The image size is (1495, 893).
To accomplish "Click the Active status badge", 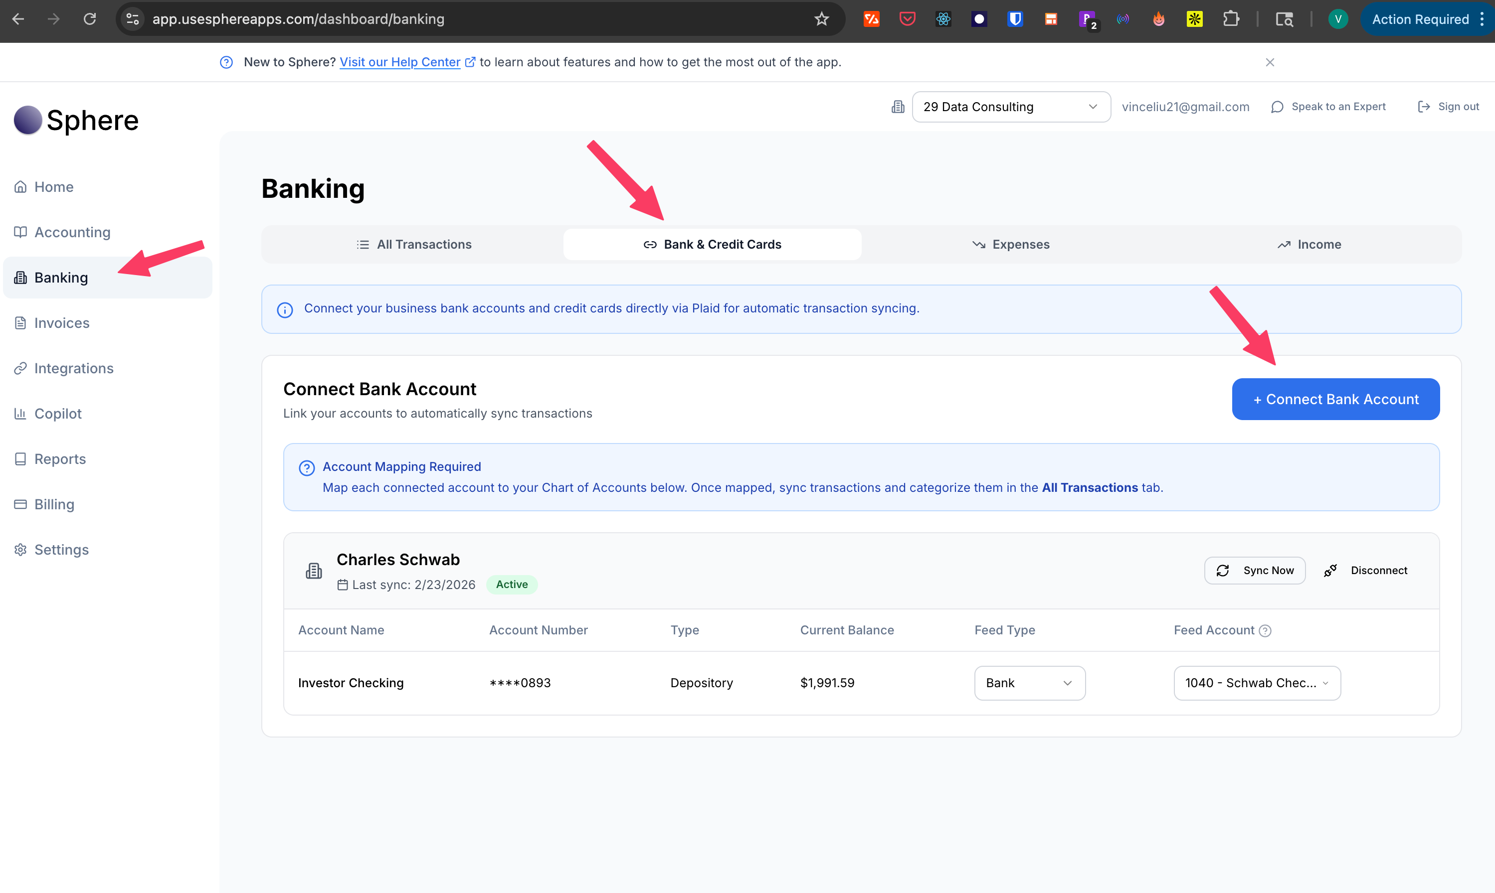I will click(512, 585).
